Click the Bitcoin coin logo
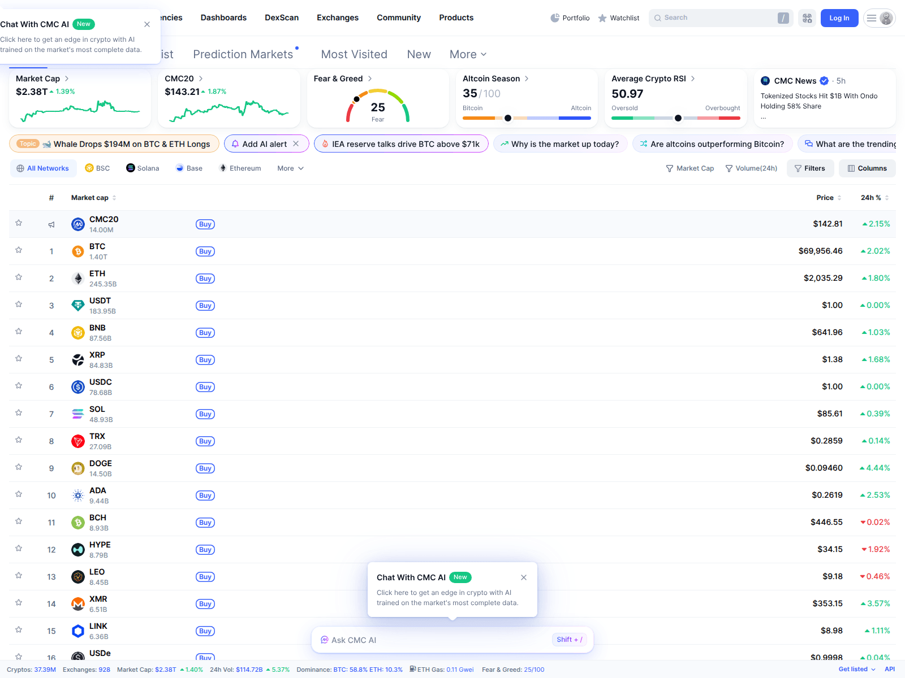The image size is (905, 678). (x=78, y=251)
